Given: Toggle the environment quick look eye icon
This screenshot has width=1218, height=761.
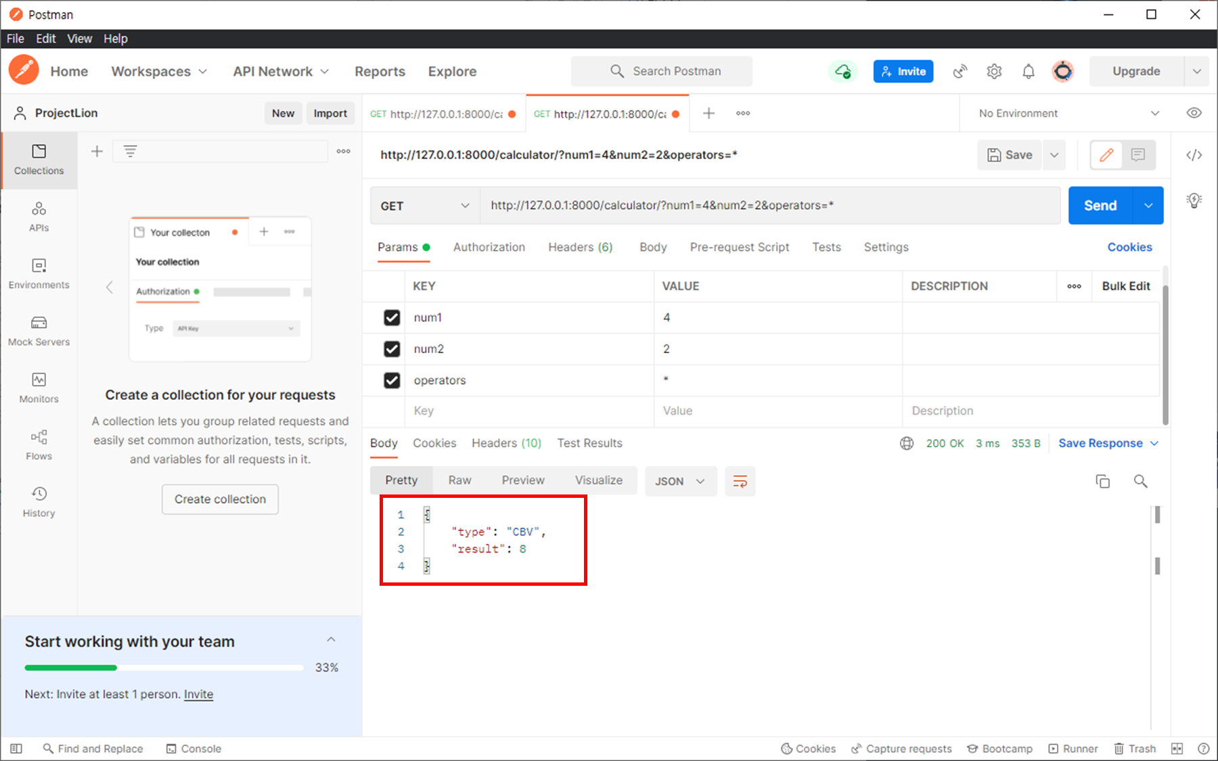Looking at the screenshot, I should (1194, 113).
